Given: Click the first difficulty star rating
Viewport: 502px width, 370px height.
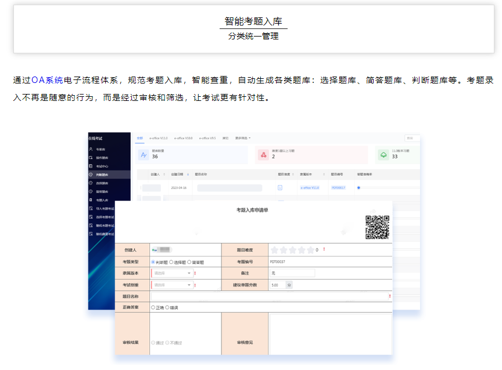Looking at the screenshot, I should [x=274, y=250].
